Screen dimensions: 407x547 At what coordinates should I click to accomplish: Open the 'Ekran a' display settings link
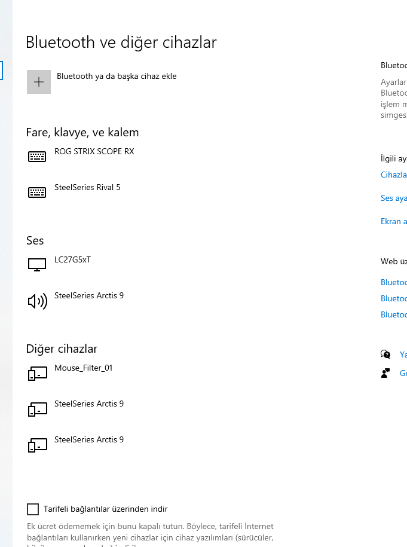point(394,222)
